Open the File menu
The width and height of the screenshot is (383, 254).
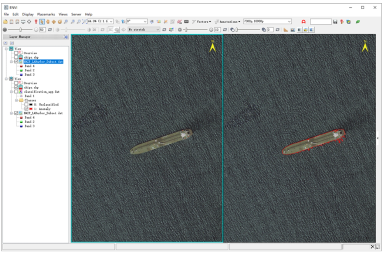(x=6, y=14)
